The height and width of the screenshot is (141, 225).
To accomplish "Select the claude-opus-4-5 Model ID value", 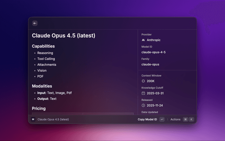I will [x=153, y=52].
